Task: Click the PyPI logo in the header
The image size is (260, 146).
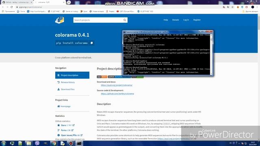Action: (x=60, y=20)
